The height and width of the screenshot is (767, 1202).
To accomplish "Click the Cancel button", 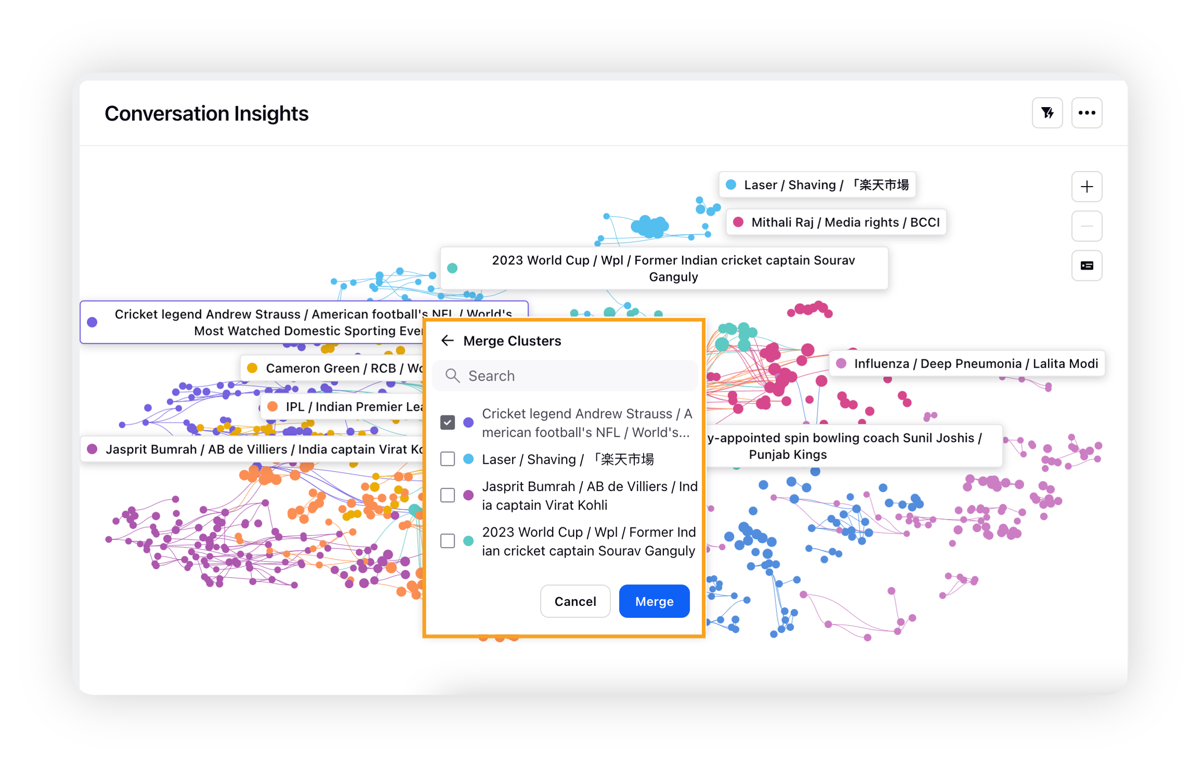I will 575,602.
